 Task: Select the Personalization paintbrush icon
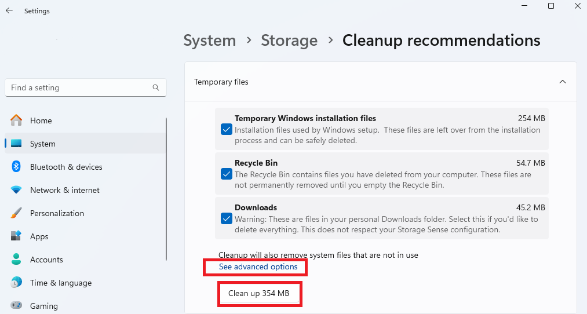pyautogui.click(x=16, y=213)
